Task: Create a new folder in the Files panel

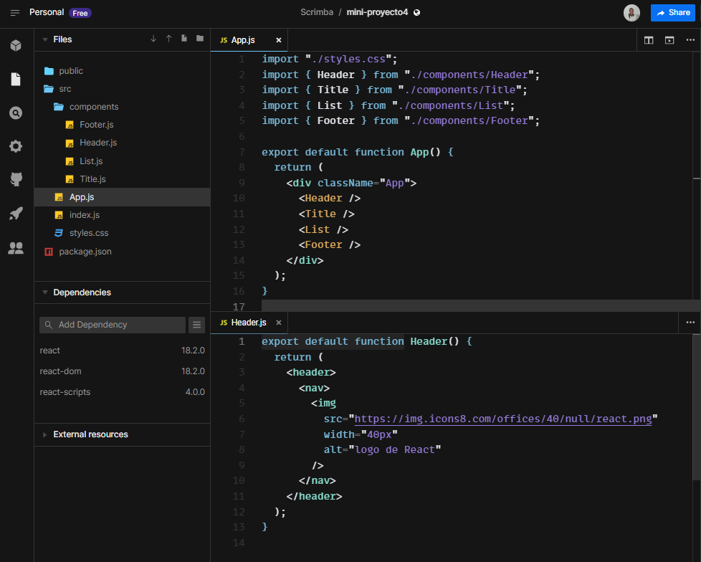Action: 199,38
